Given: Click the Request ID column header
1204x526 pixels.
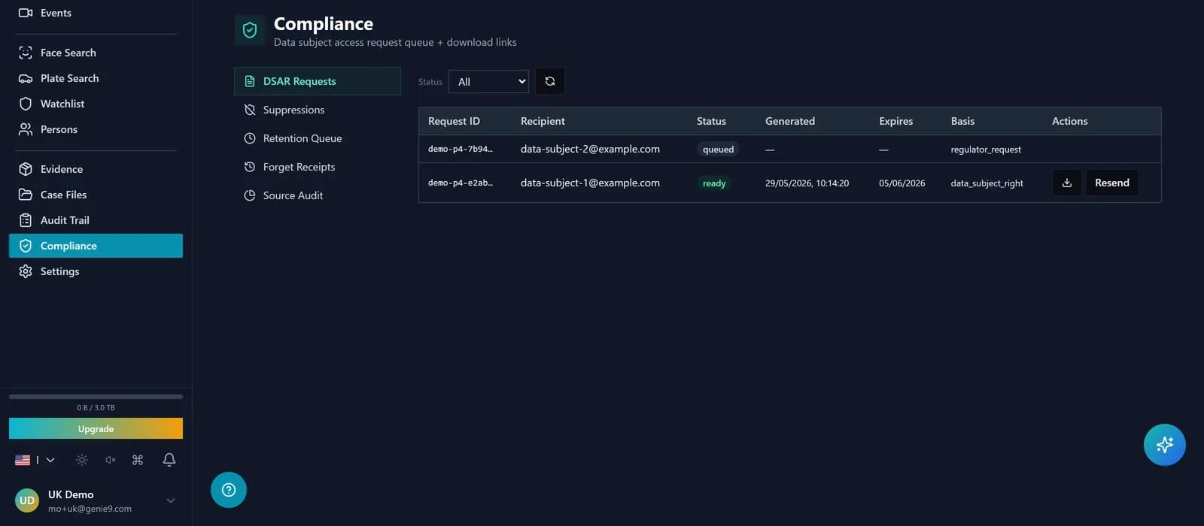Looking at the screenshot, I should coord(454,121).
